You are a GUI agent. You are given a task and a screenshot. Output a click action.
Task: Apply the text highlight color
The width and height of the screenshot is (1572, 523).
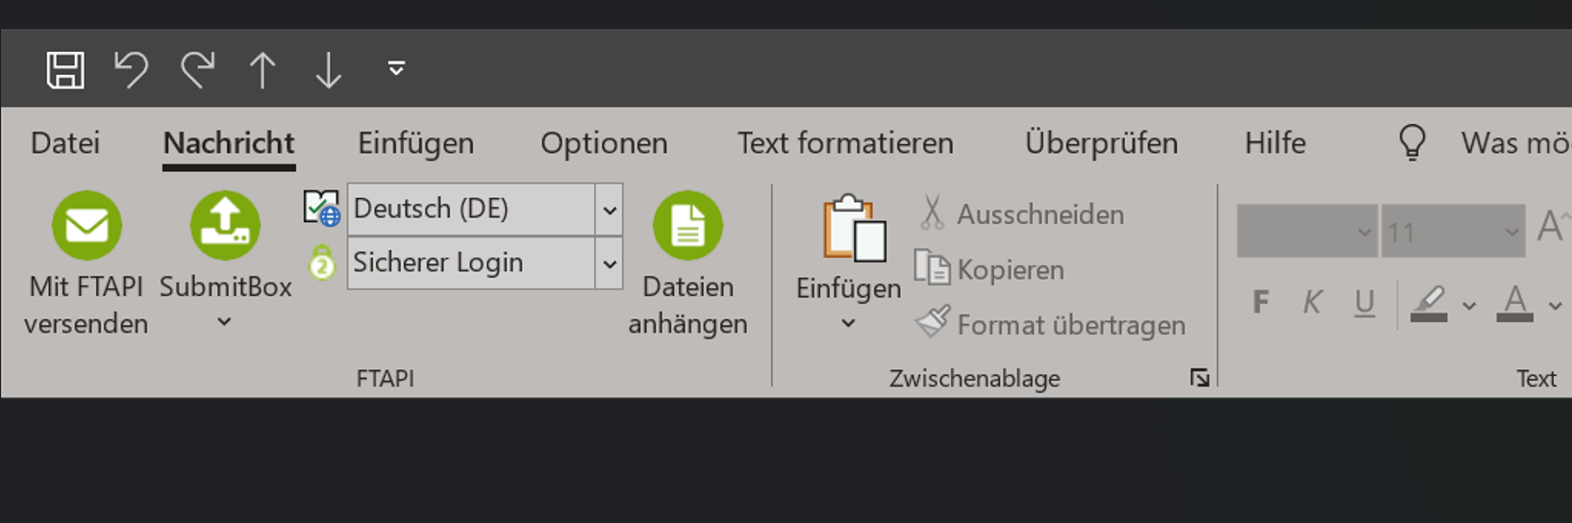[1430, 304]
